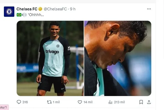164x110 pixels.
Task: Like the tweet with the heart icon
Action: (80, 102)
